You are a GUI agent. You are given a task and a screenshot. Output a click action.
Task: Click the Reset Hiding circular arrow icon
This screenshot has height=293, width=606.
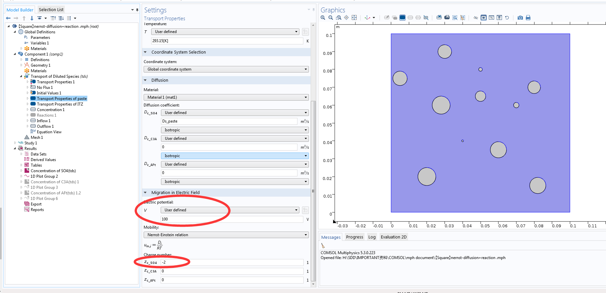(x=507, y=18)
